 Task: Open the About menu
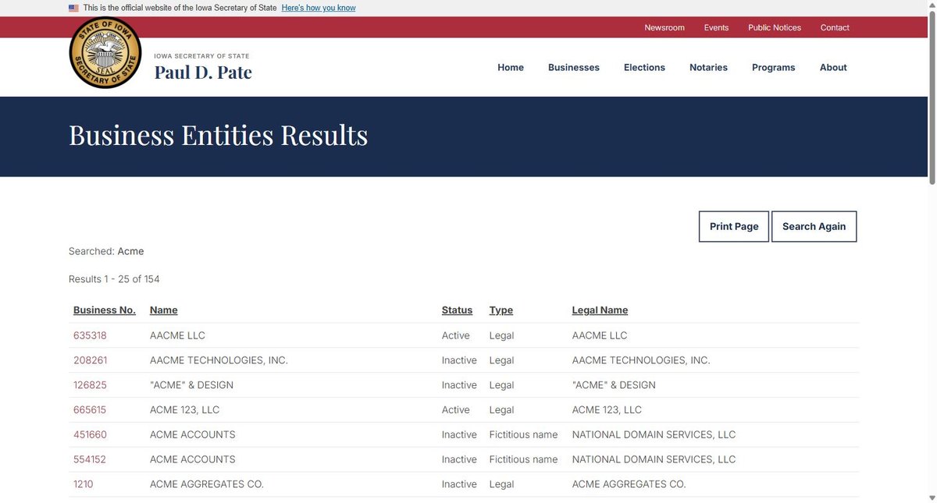833,67
